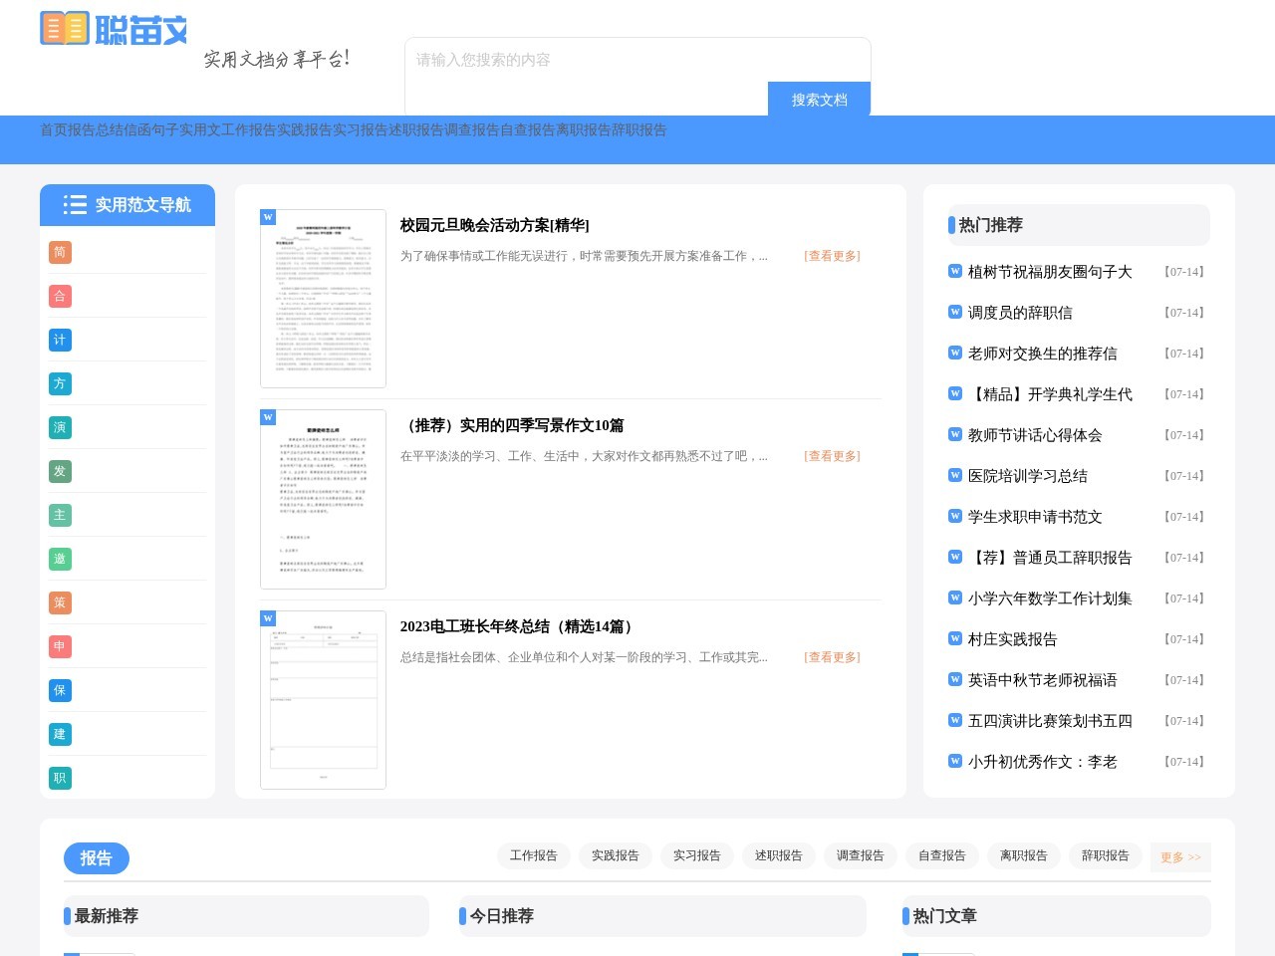1275x956 pixels.
Task: Open 小学六年数学工作计划集 in hot list
Action: click(1050, 598)
